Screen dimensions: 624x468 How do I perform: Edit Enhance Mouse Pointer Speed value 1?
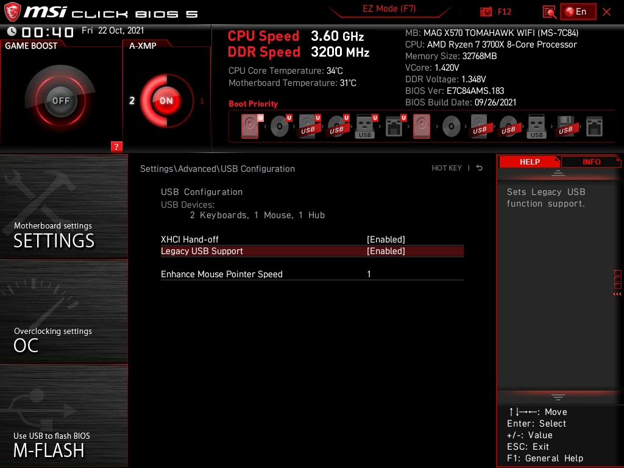[x=369, y=274]
